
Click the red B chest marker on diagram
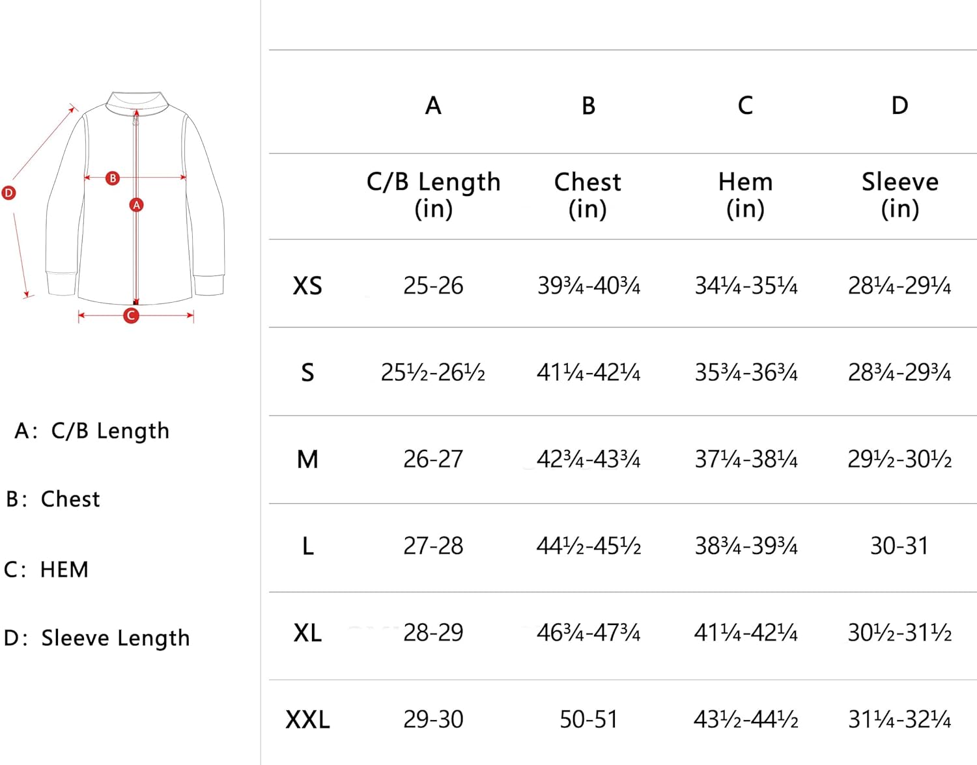(113, 178)
